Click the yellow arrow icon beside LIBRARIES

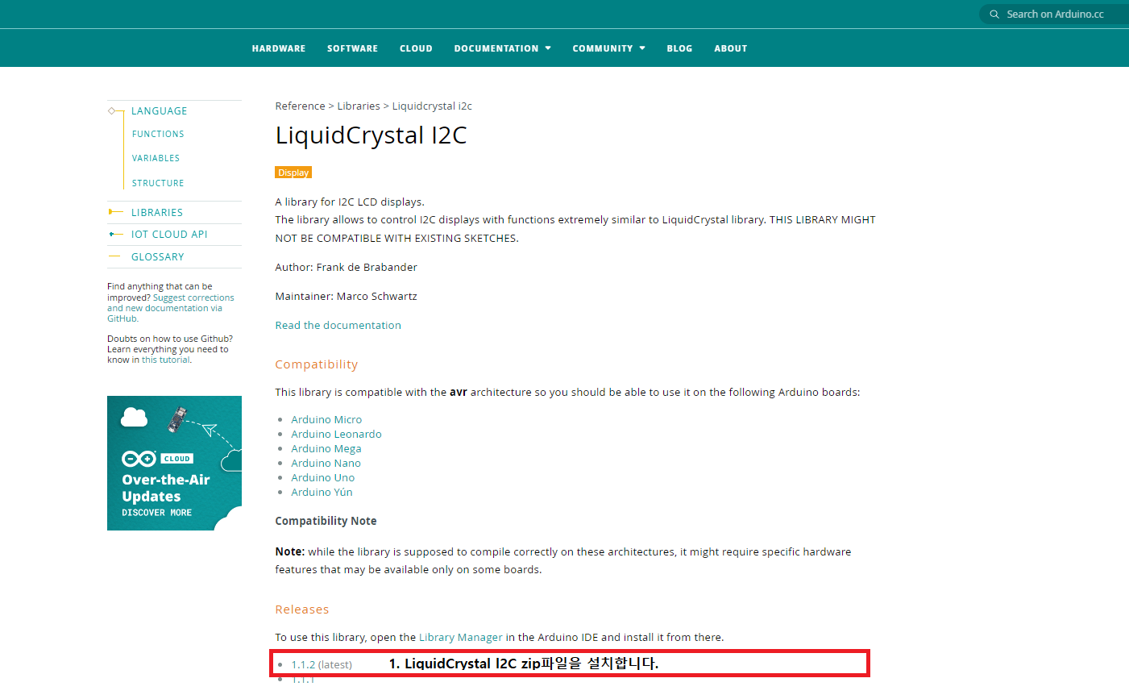(115, 212)
